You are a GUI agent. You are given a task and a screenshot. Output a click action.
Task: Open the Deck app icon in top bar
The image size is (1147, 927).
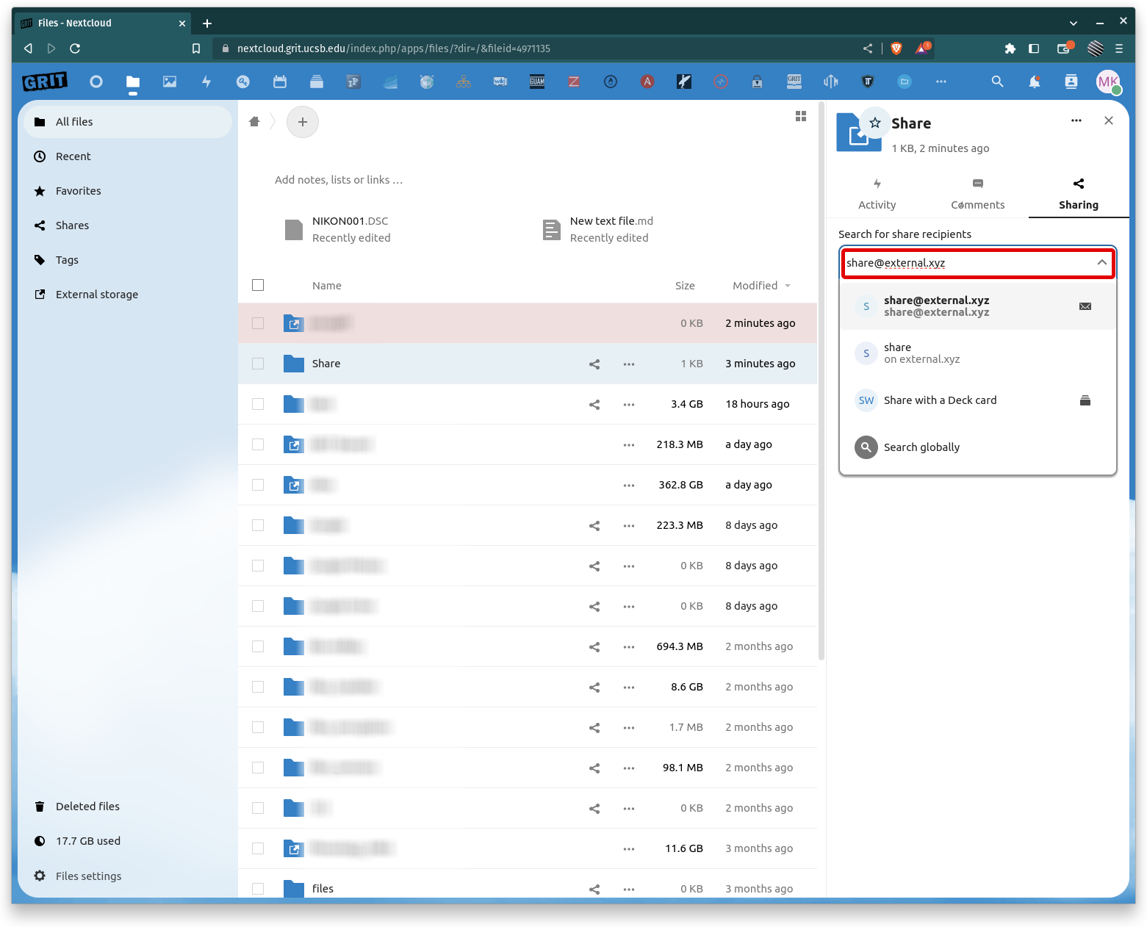pos(317,82)
